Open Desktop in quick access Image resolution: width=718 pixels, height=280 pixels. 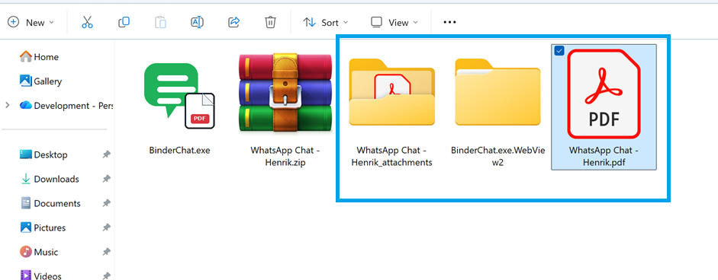pyautogui.click(x=43, y=155)
